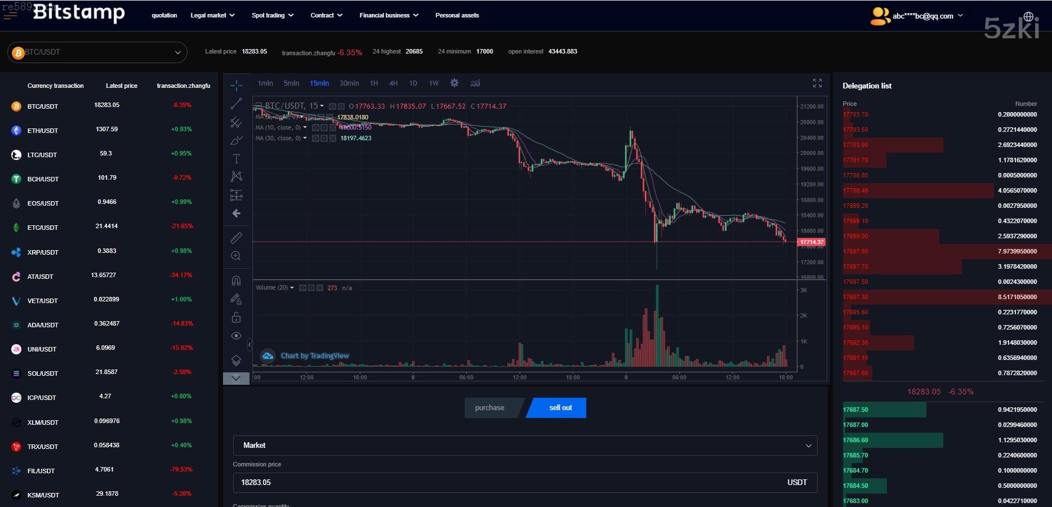
Task: Open the indicators chart icon
Action: [475, 83]
